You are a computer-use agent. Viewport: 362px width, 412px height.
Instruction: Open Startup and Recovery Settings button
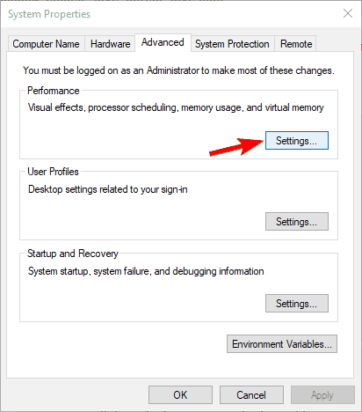coord(297,304)
